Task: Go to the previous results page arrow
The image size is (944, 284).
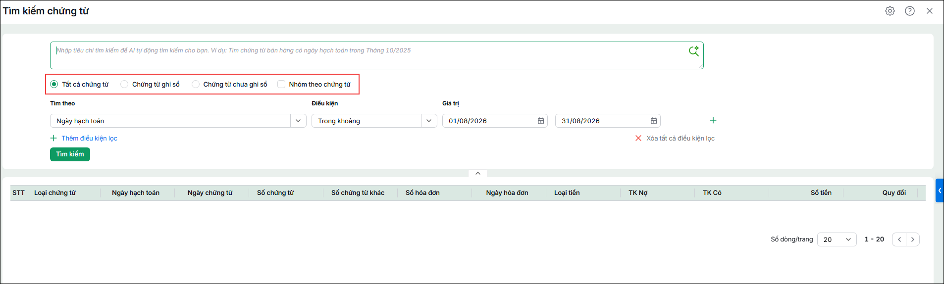Action: click(x=899, y=239)
